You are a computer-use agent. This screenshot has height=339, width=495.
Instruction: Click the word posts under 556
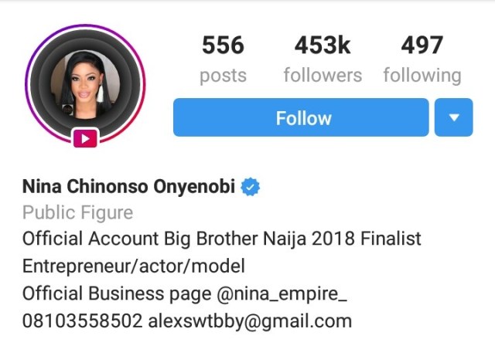coord(223,76)
